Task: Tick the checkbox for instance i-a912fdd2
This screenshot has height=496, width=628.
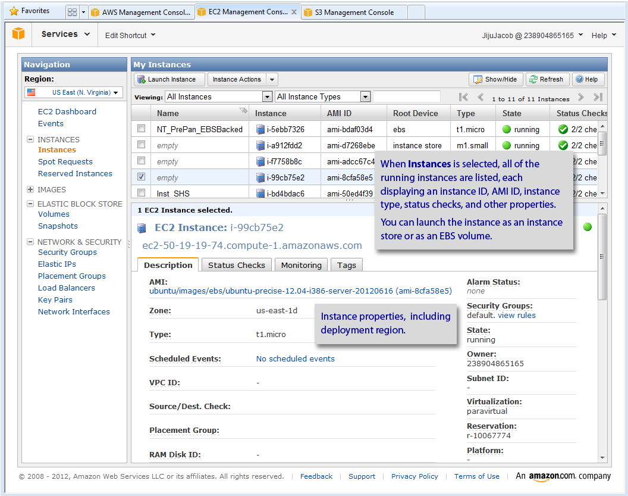Action: 141,145
